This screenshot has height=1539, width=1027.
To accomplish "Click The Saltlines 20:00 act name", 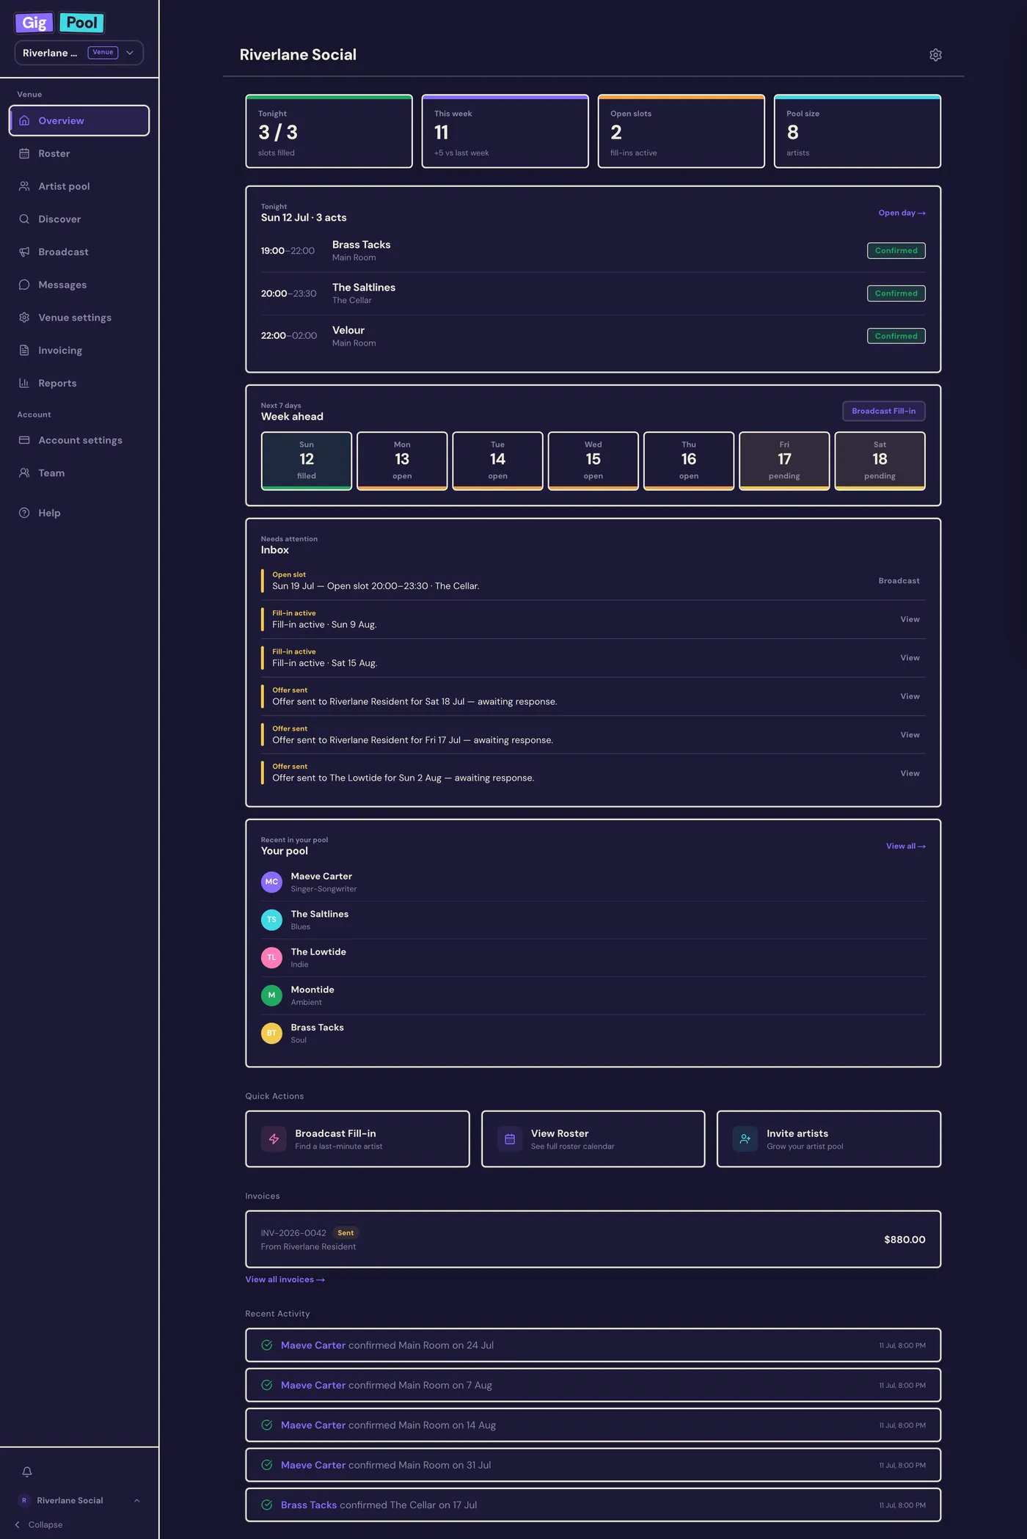I will tap(364, 288).
